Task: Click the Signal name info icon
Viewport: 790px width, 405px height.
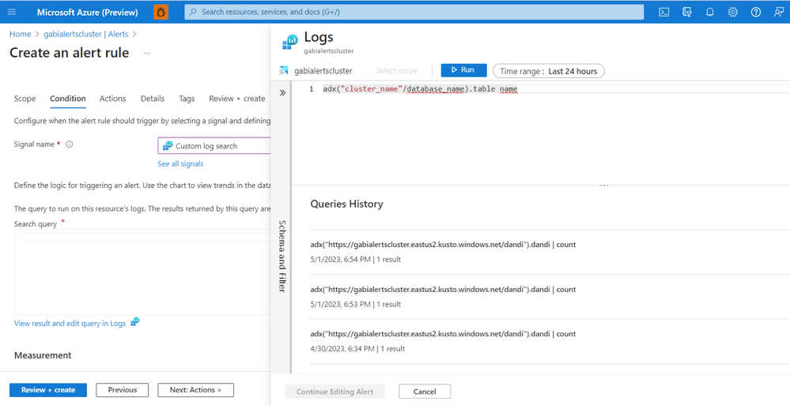Action: click(70, 144)
